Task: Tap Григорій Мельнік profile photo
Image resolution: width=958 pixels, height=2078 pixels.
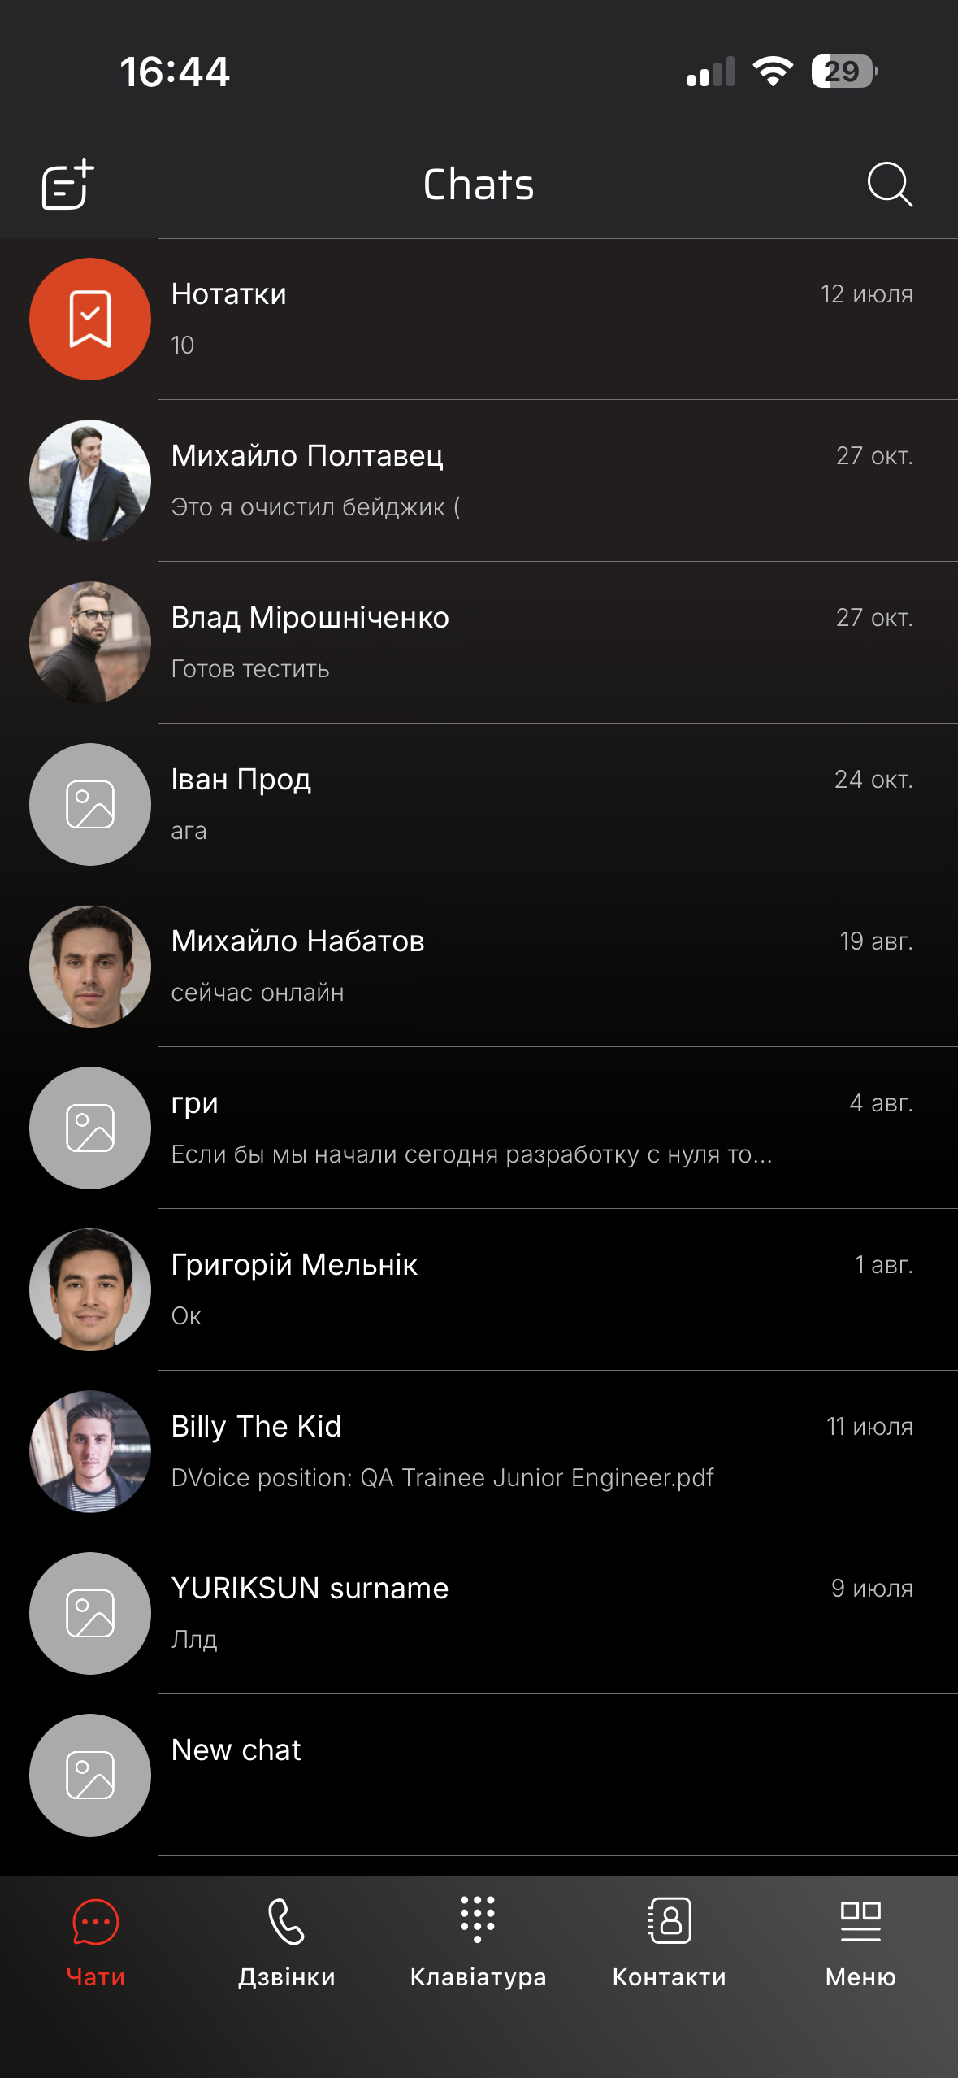Action: coord(90,1289)
